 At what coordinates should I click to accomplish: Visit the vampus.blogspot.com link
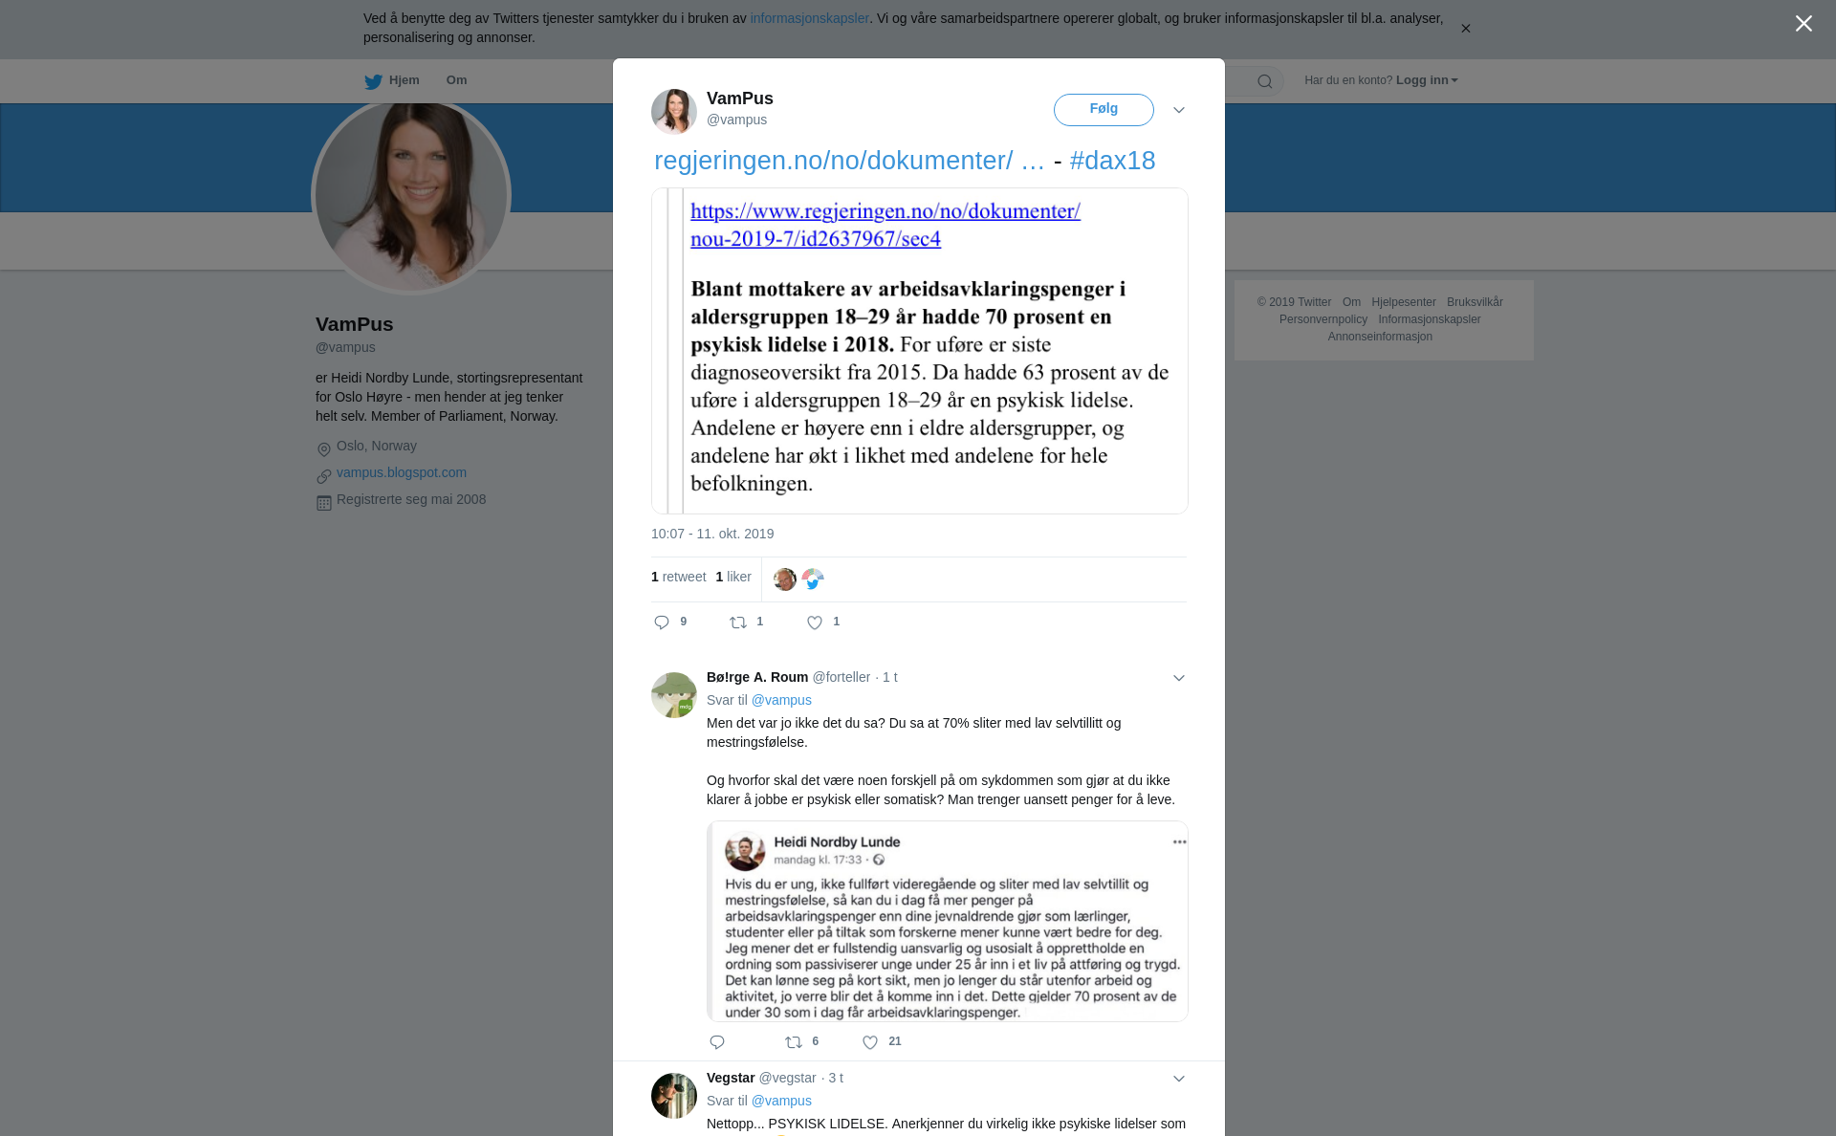402,472
